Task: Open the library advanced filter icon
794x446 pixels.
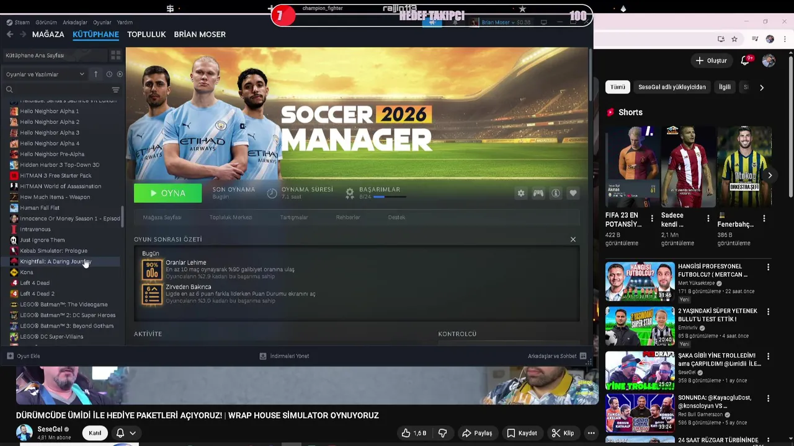Action: [115, 90]
